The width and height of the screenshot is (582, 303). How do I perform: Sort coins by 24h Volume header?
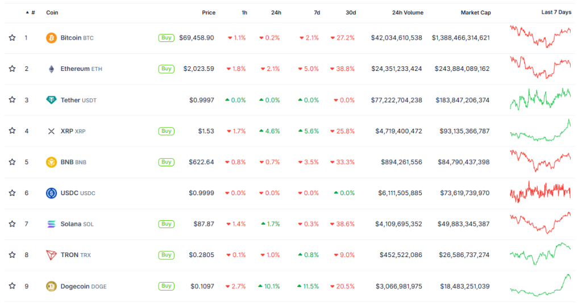(x=408, y=12)
